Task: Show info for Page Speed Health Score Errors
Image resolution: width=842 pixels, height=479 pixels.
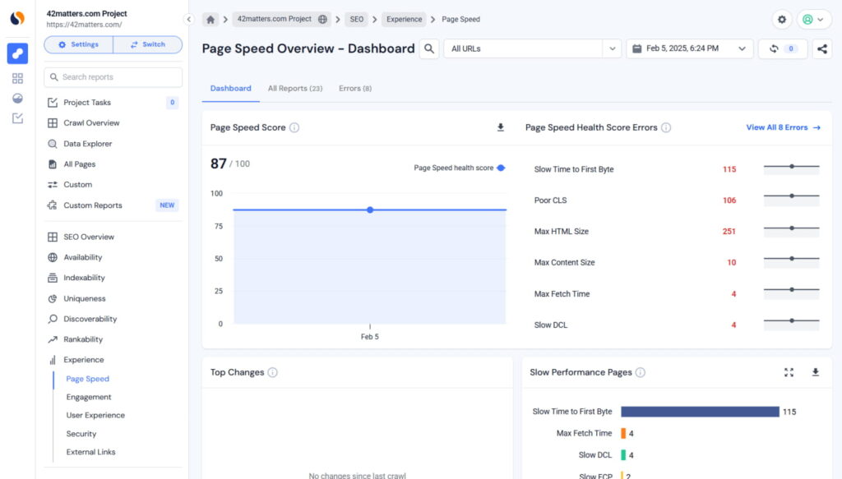Action: [666, 127]
